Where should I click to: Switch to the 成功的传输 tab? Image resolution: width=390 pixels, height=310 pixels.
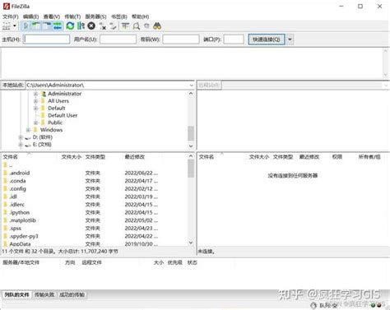72,294
